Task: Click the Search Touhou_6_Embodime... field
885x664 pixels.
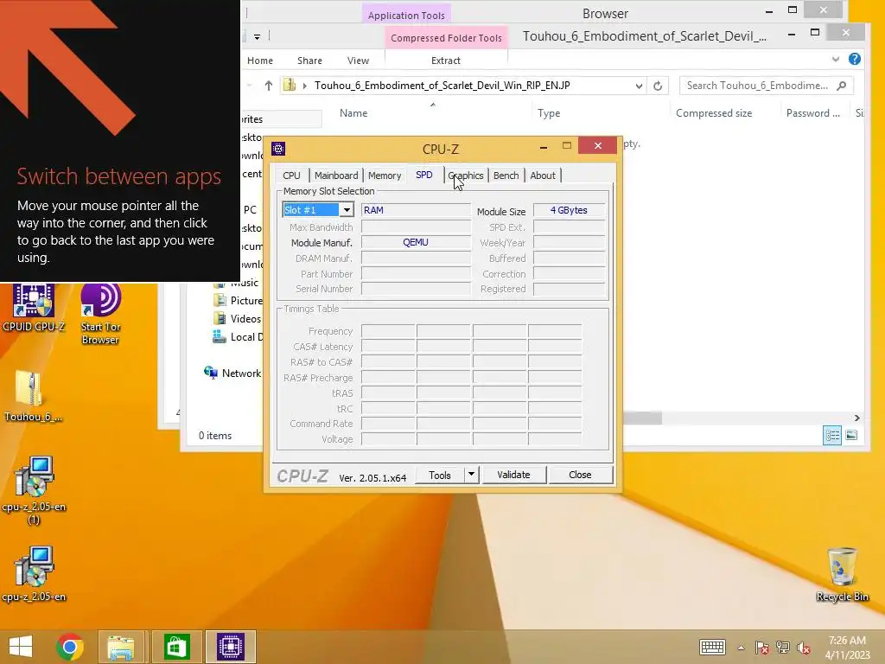Action: coord(757,86)
